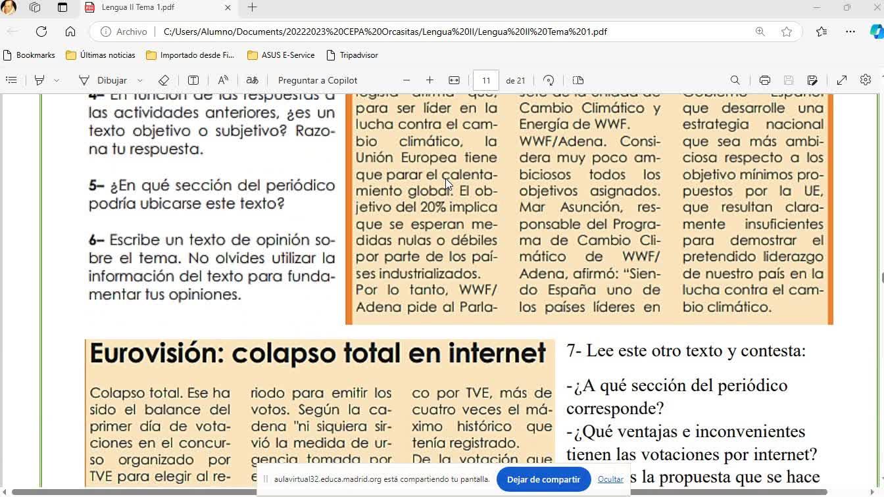This screenshot has width=884, height=497.
Task: Open the browser zoom magnifier in address bar
Action: point(760,32)
